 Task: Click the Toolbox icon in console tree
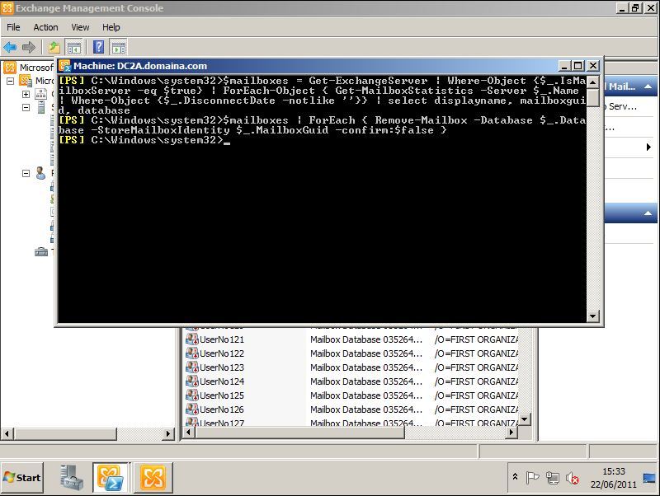(41, 252)
